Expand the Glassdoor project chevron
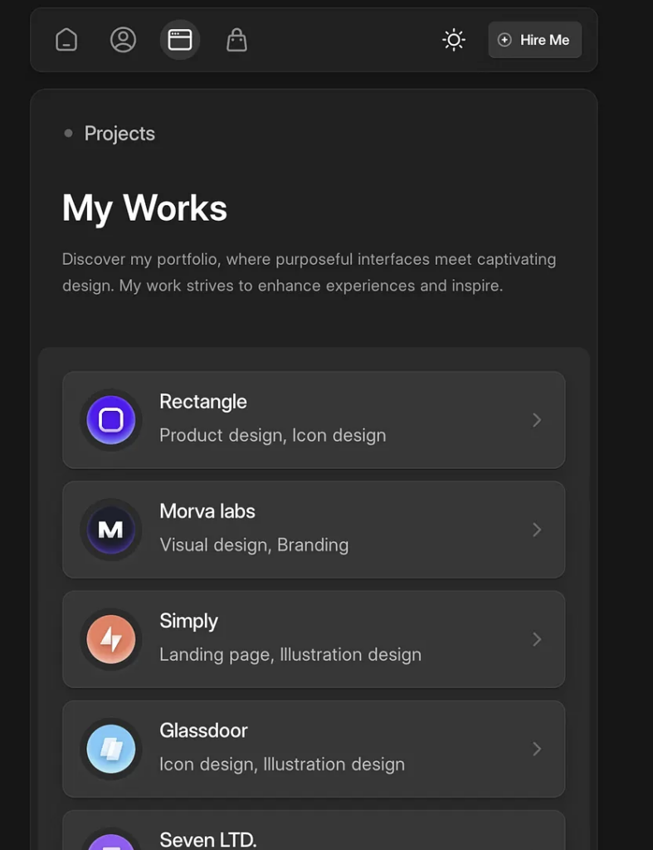Viewport: 653px width, 850px height. (x=537, y=749)
